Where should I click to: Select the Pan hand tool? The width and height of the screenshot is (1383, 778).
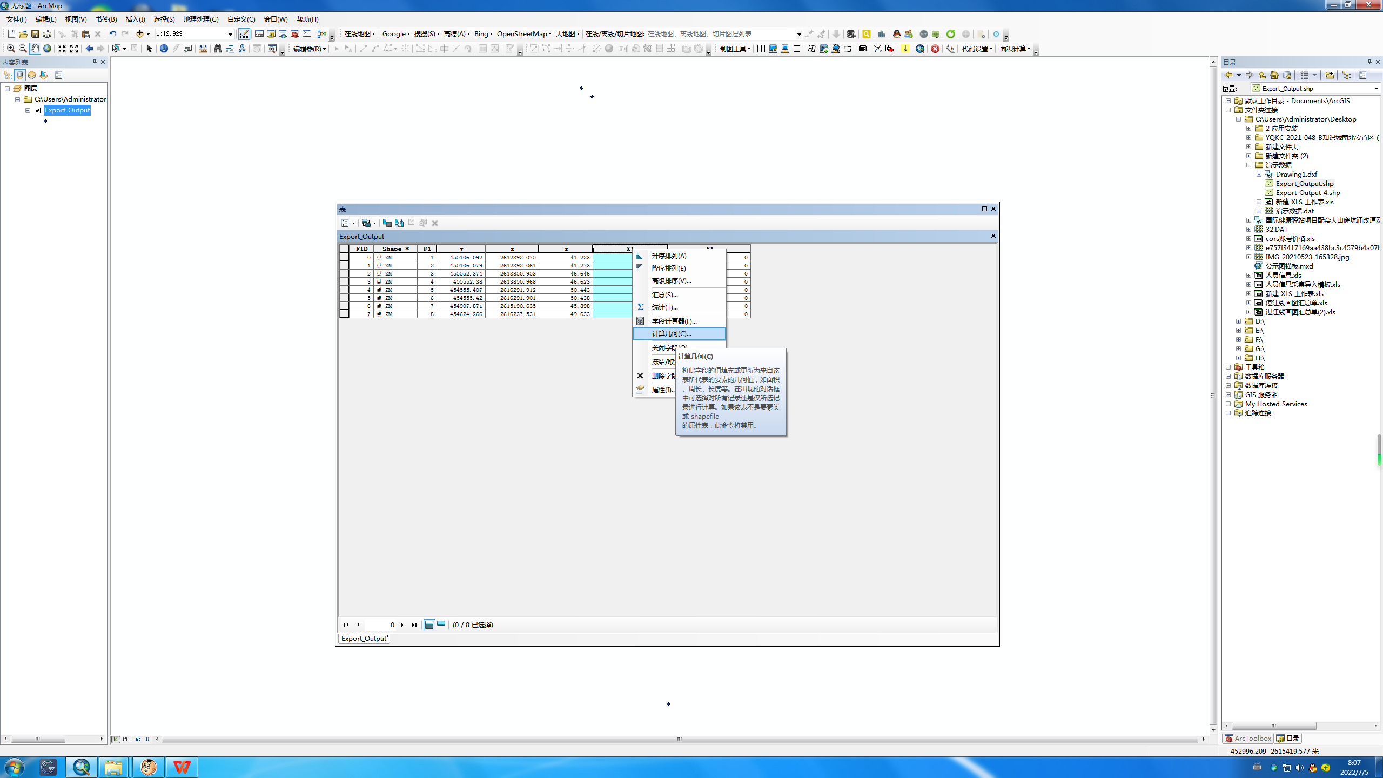(x=35, y=49)
